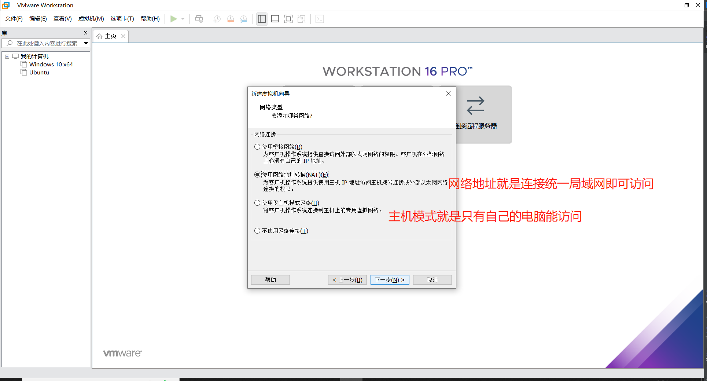Click the library search input field
The width and height of the screenshot is (707, 381).
tap(47, 43)
